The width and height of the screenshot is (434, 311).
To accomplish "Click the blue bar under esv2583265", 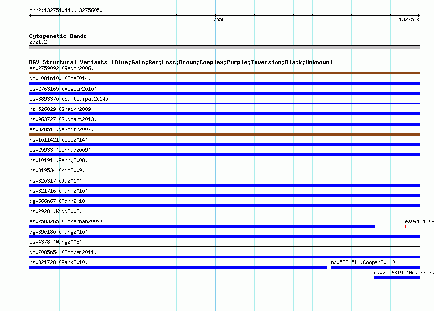I will 202,226.
